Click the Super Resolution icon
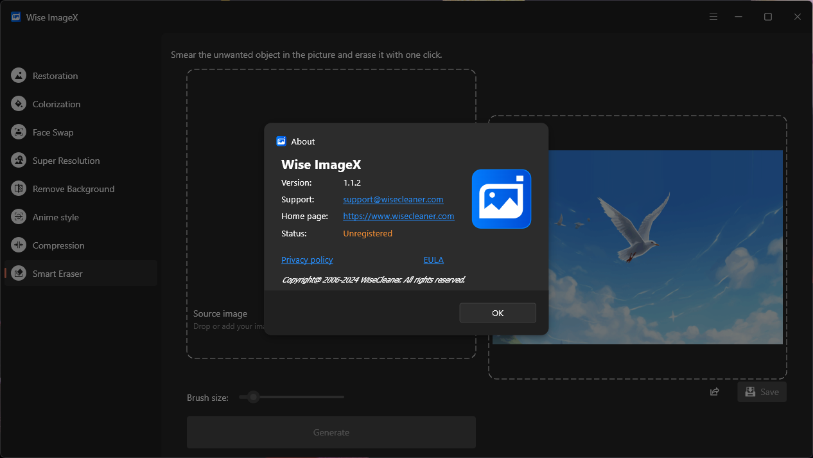Viewport: 813px width, 458px height. tap(19, 161)
